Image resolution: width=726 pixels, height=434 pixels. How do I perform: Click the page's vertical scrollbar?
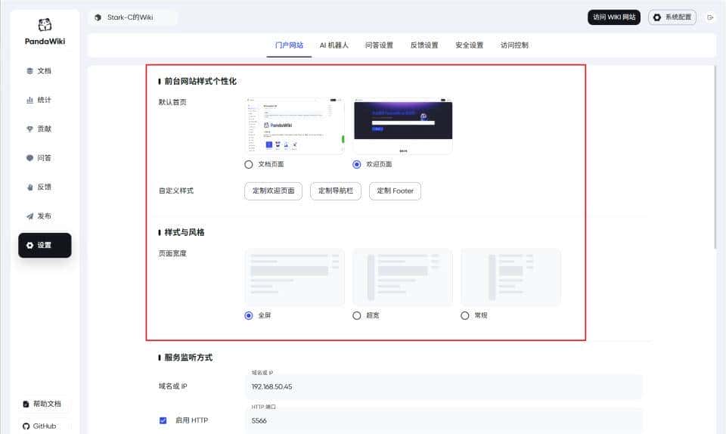[715, 157]
